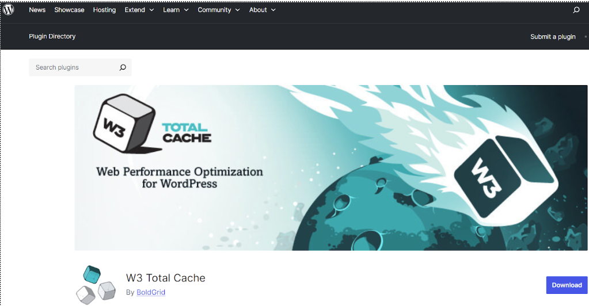Open the News menu item
This screenshot has height=306, width=589.
click(37, 10)
